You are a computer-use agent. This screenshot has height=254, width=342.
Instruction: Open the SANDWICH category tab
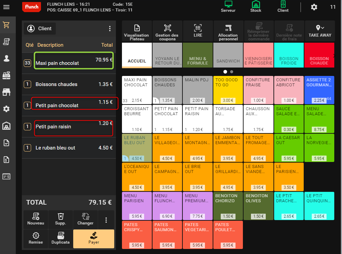tap(228, 55)
